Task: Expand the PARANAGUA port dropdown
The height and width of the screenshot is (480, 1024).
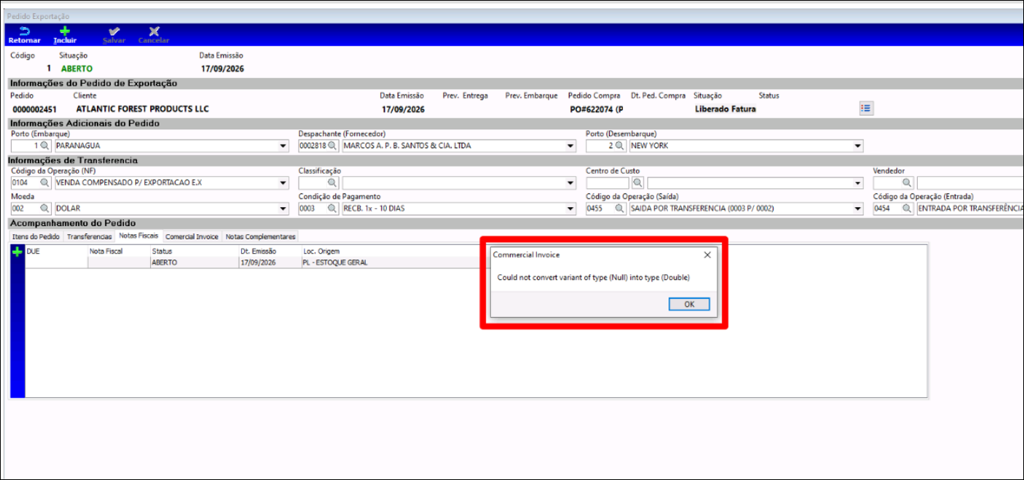Action: pos(283,145)
